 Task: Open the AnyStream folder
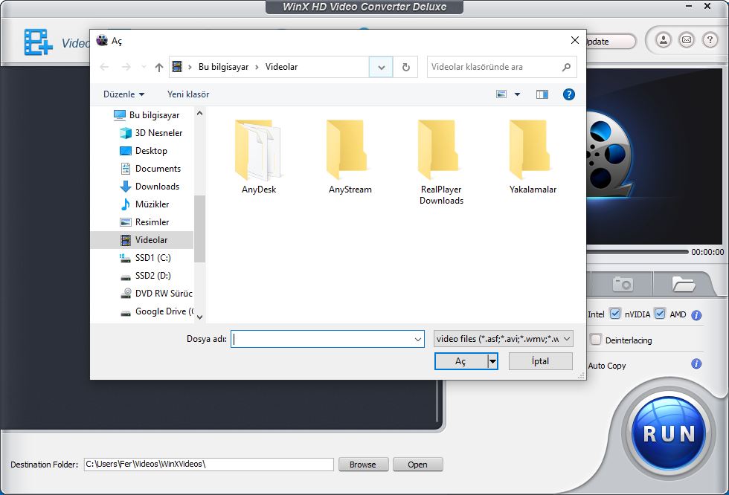[x=350, y=157]
